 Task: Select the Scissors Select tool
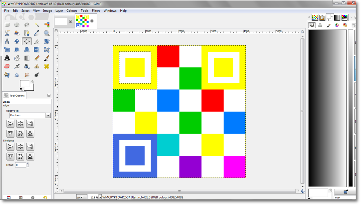point(7,33)
